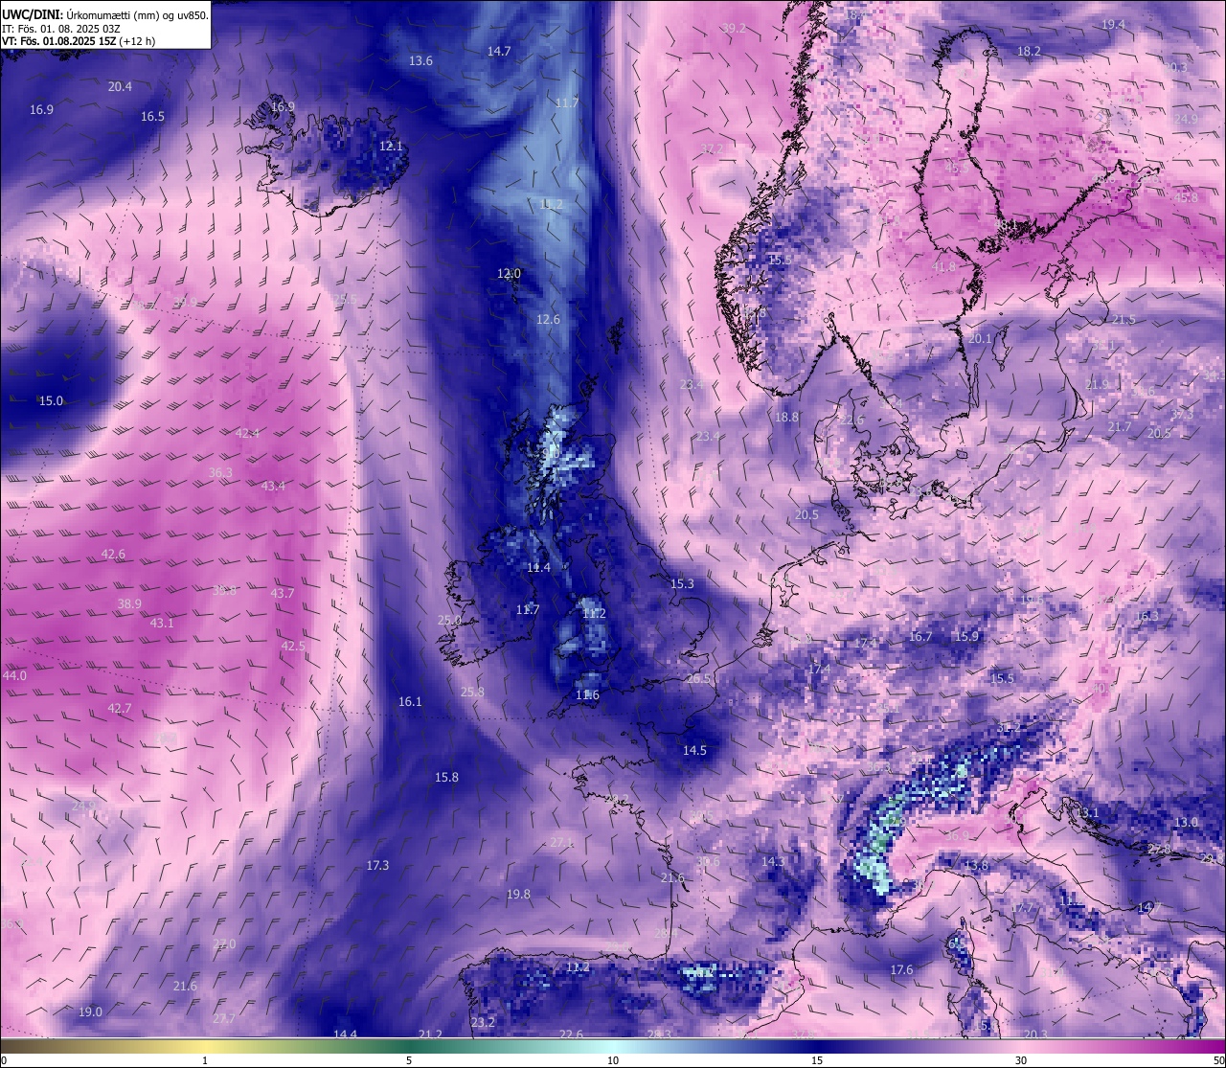Select the 13.8 value label

pyautogui.click(x=976, y=865)
